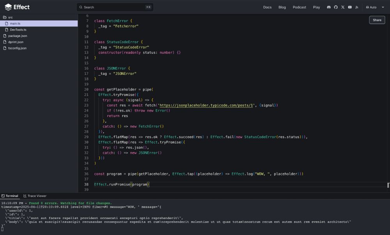
Task: Click the _tag = "StatusCodeError" line
Action: 124,47
